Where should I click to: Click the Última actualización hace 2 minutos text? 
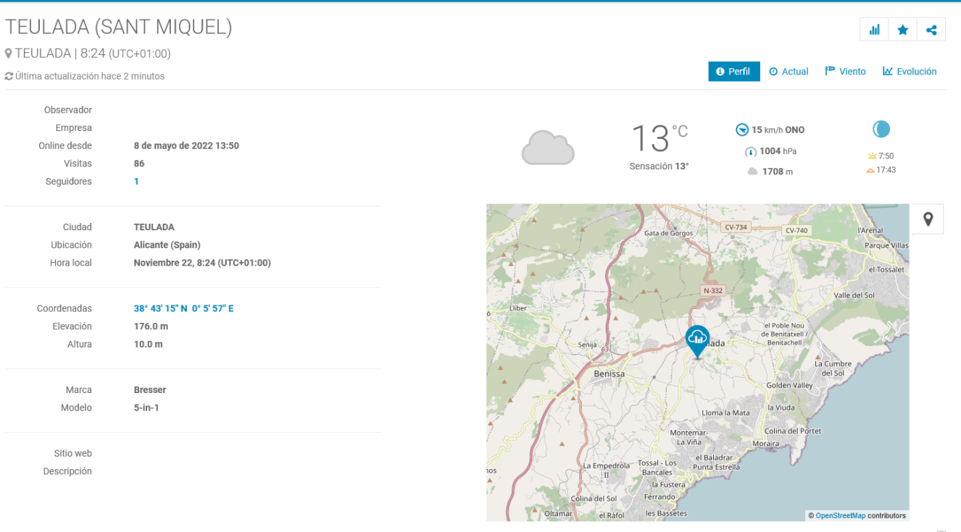[90, 76]
